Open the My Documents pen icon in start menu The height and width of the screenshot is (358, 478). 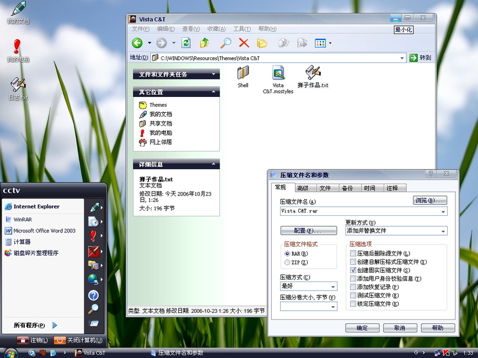tap(94, 208)
